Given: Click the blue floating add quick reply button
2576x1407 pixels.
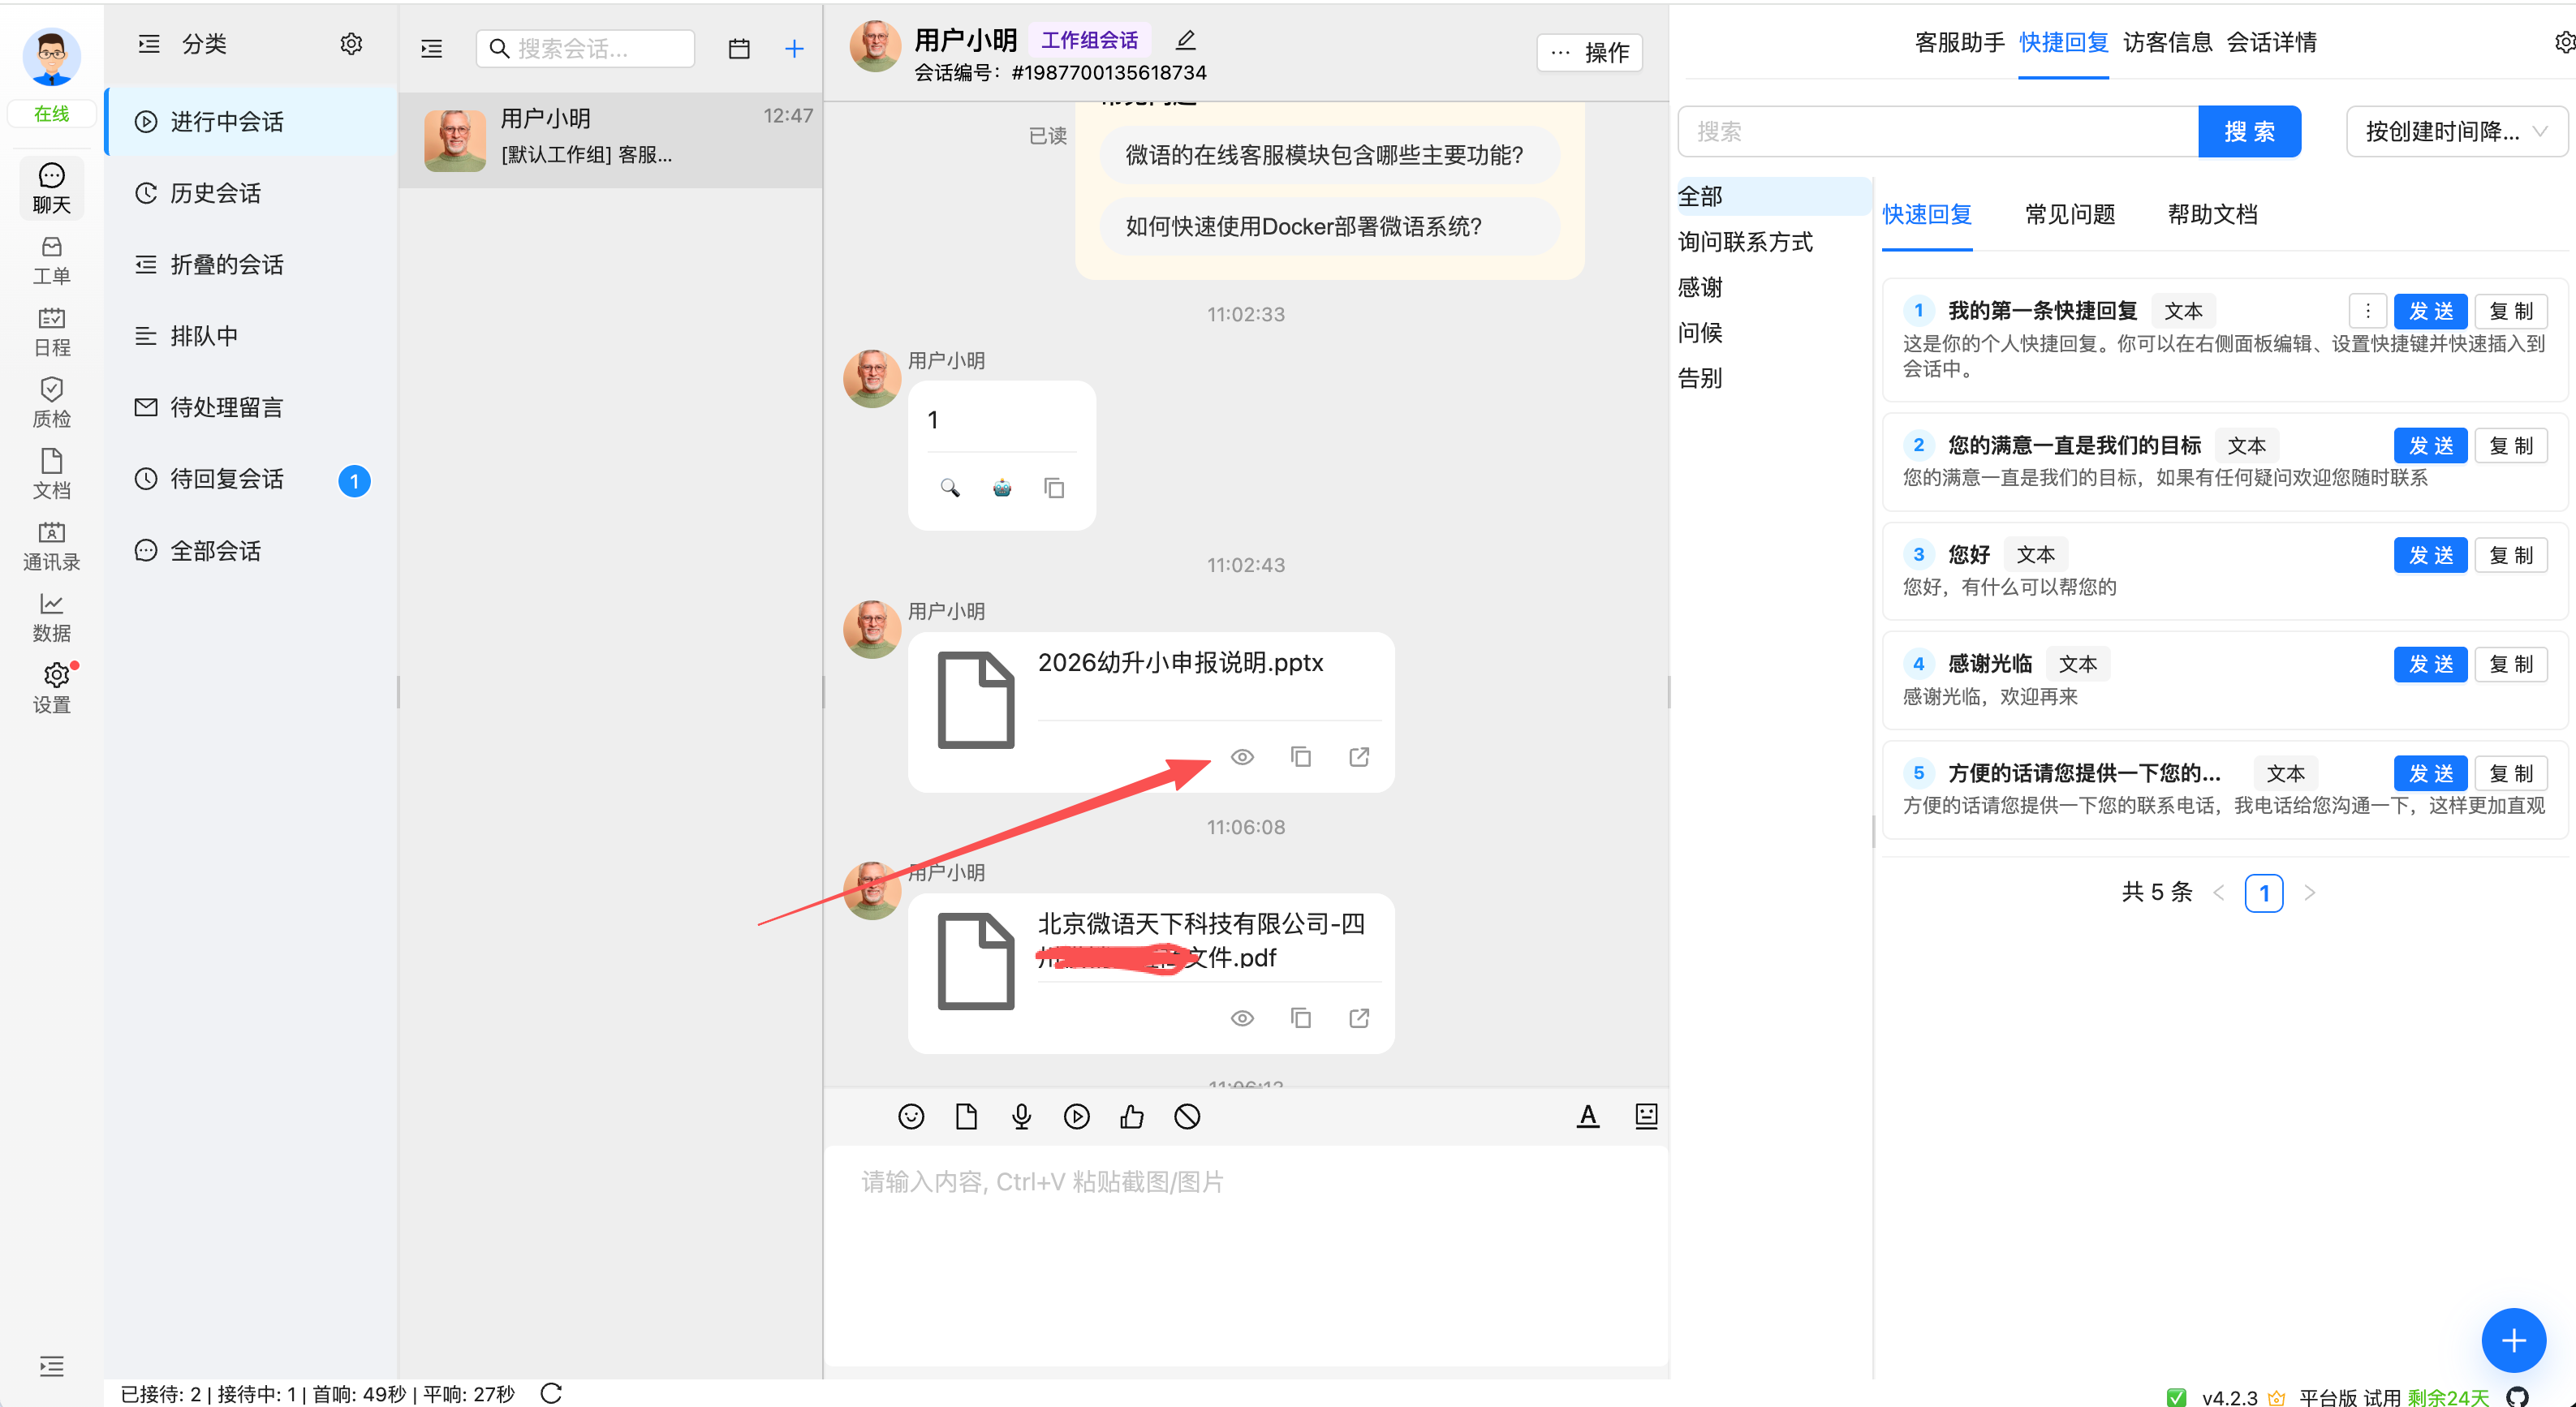Looking at the screenshot, I should pyautogui.click(x=2513, y=1340).
